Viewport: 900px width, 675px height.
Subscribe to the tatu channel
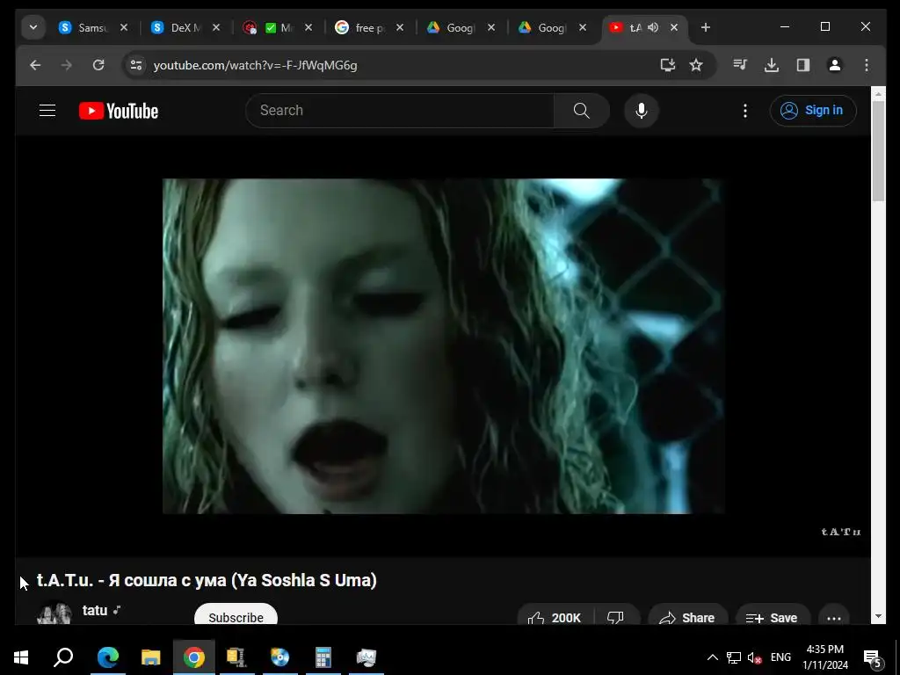[x=236, y=614]
